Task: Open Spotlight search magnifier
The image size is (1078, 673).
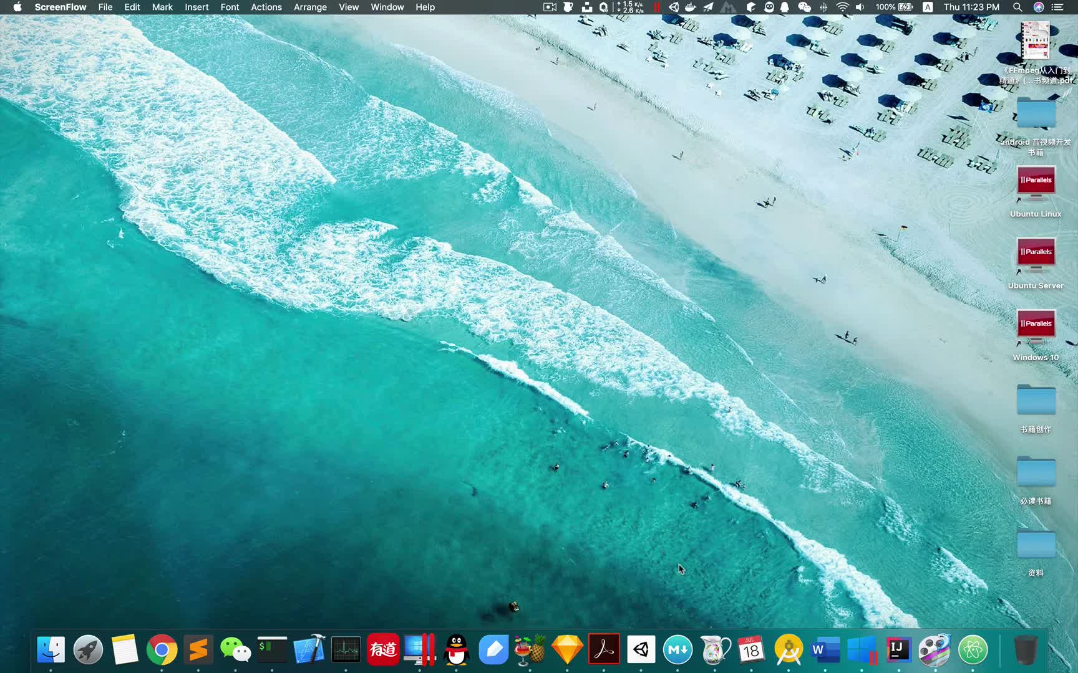Action: 1017,7
